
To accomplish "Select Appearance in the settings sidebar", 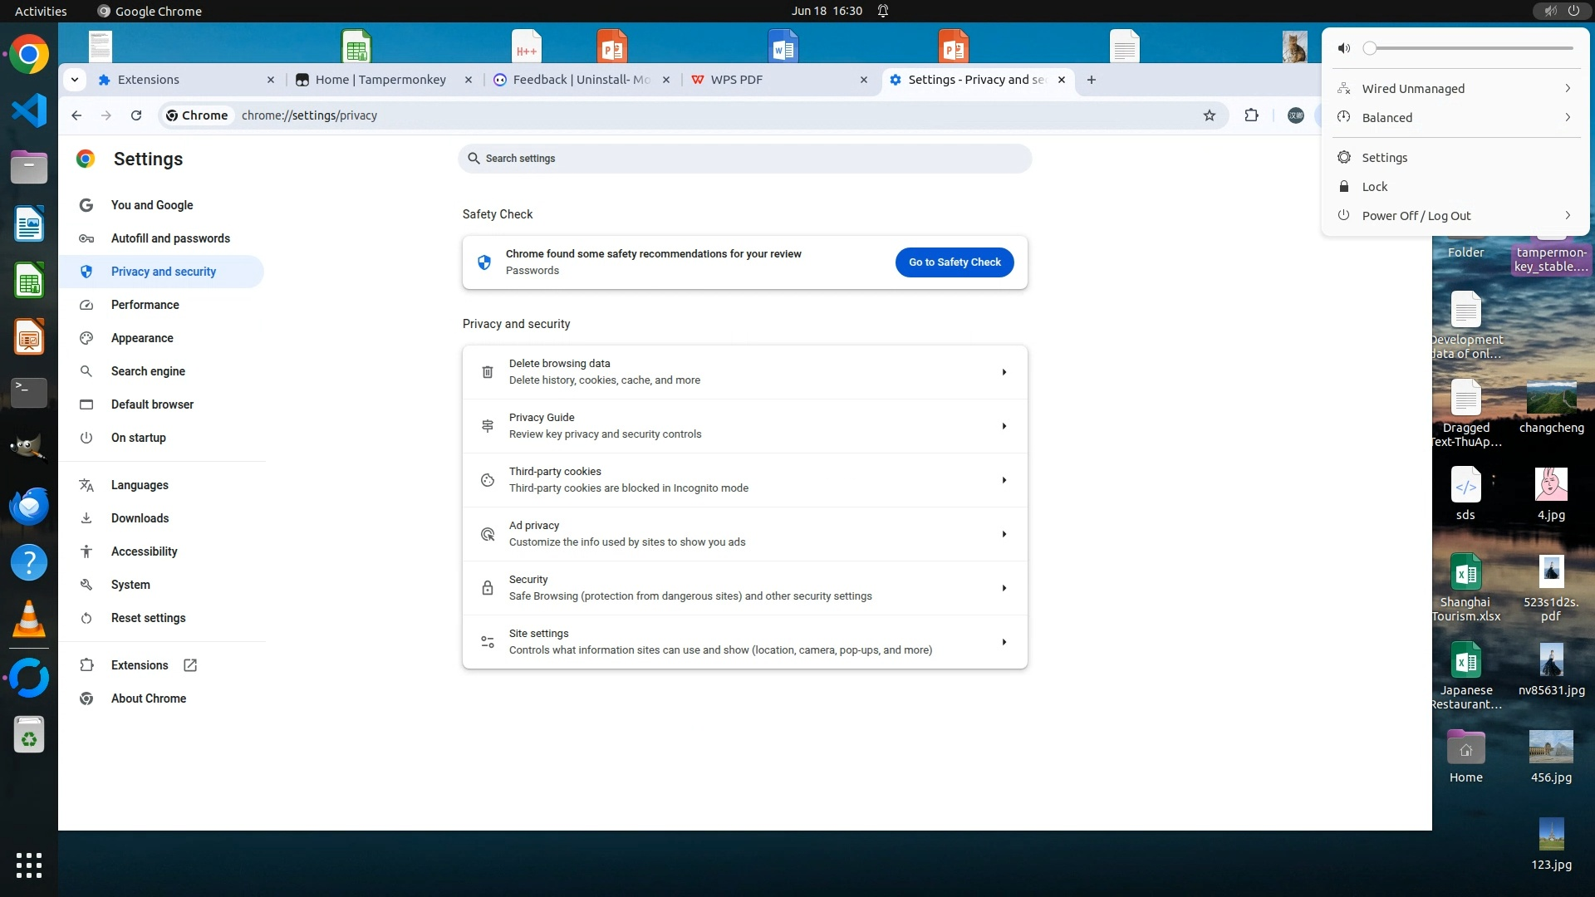I will (x=142, y=338).
